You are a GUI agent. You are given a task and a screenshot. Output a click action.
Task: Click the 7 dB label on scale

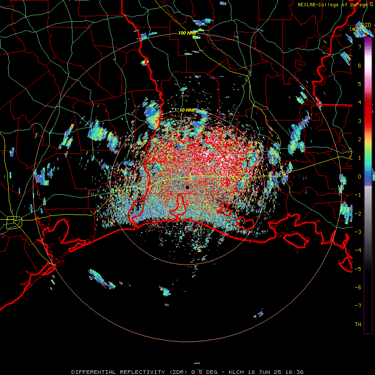click(360, 47)
